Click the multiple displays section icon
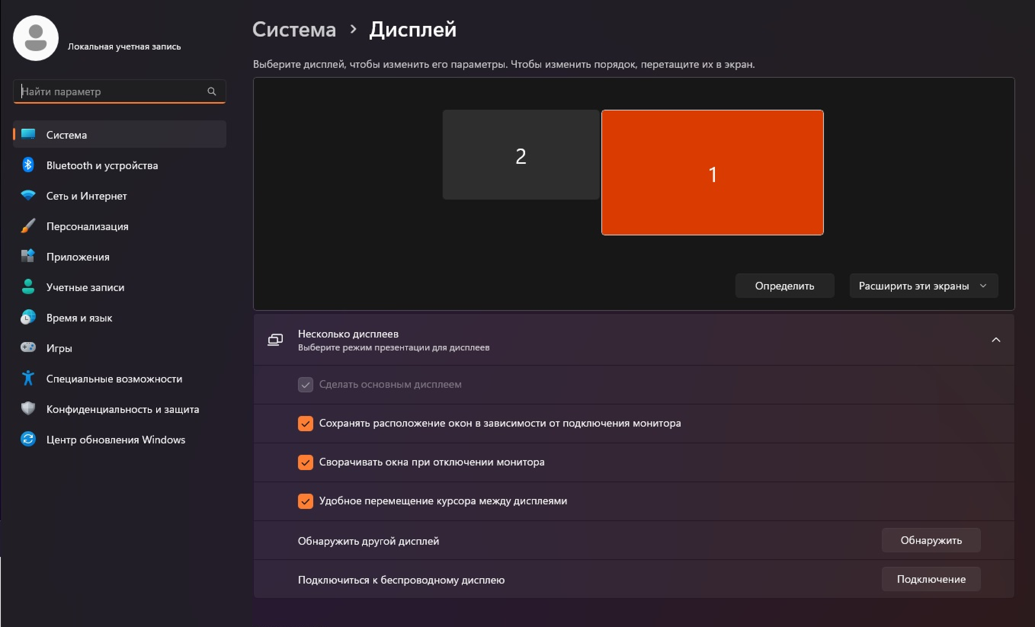The width and height of the screenshot is (1035, 627). [x=276, y=340]
